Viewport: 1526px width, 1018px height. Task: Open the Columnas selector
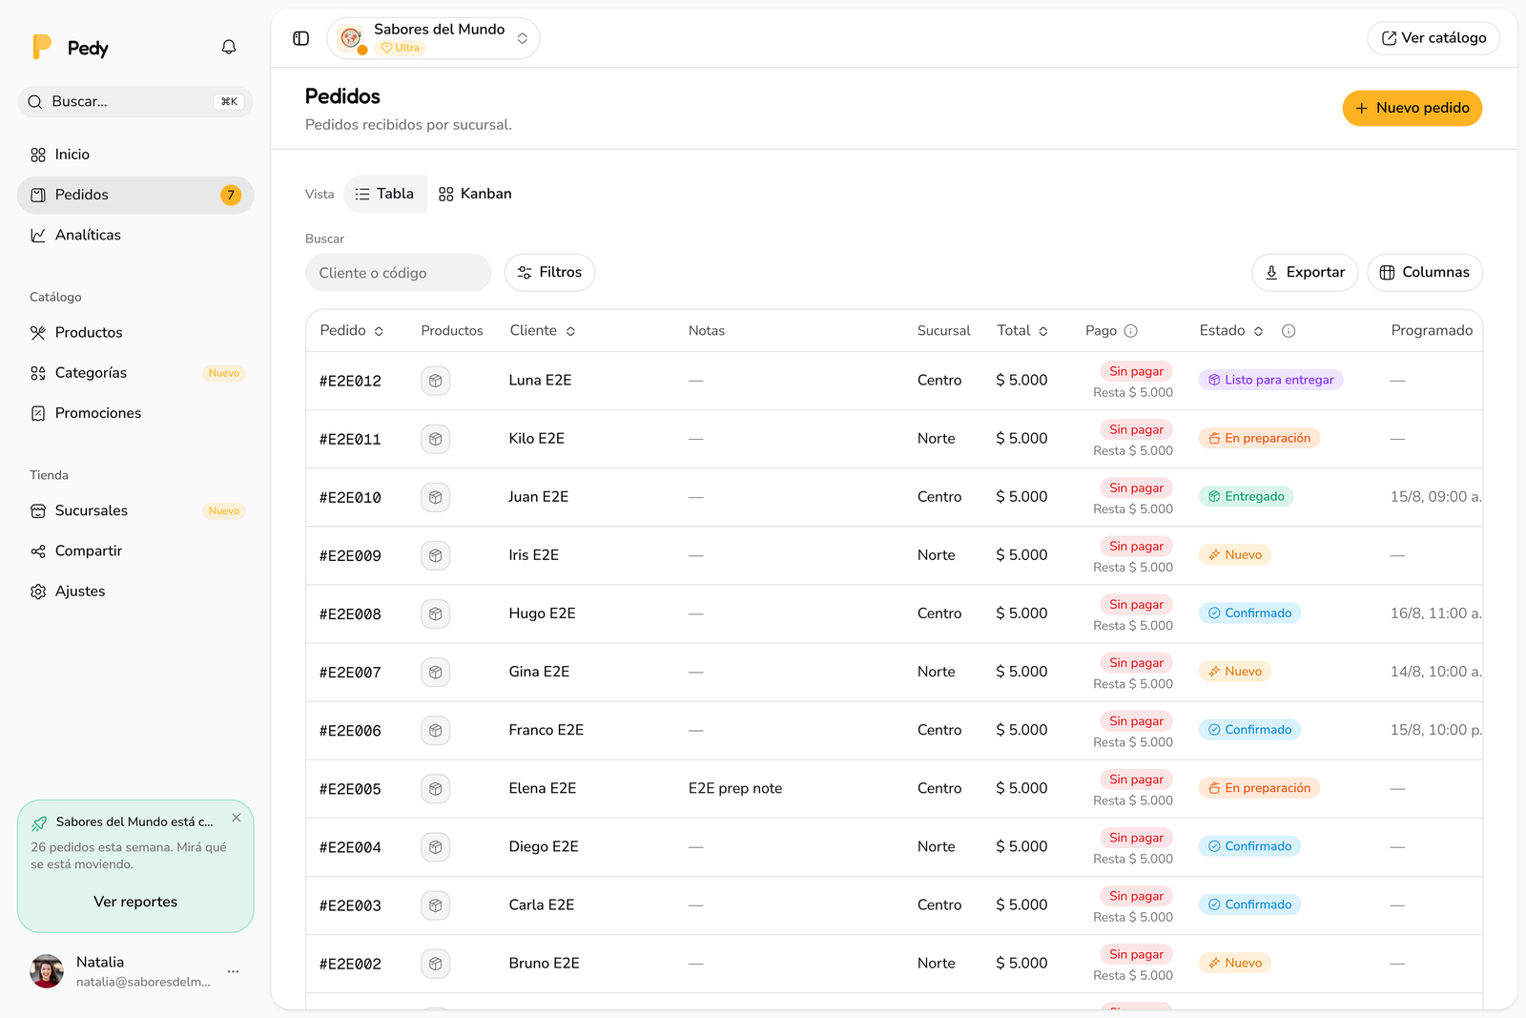[1425, 273]
